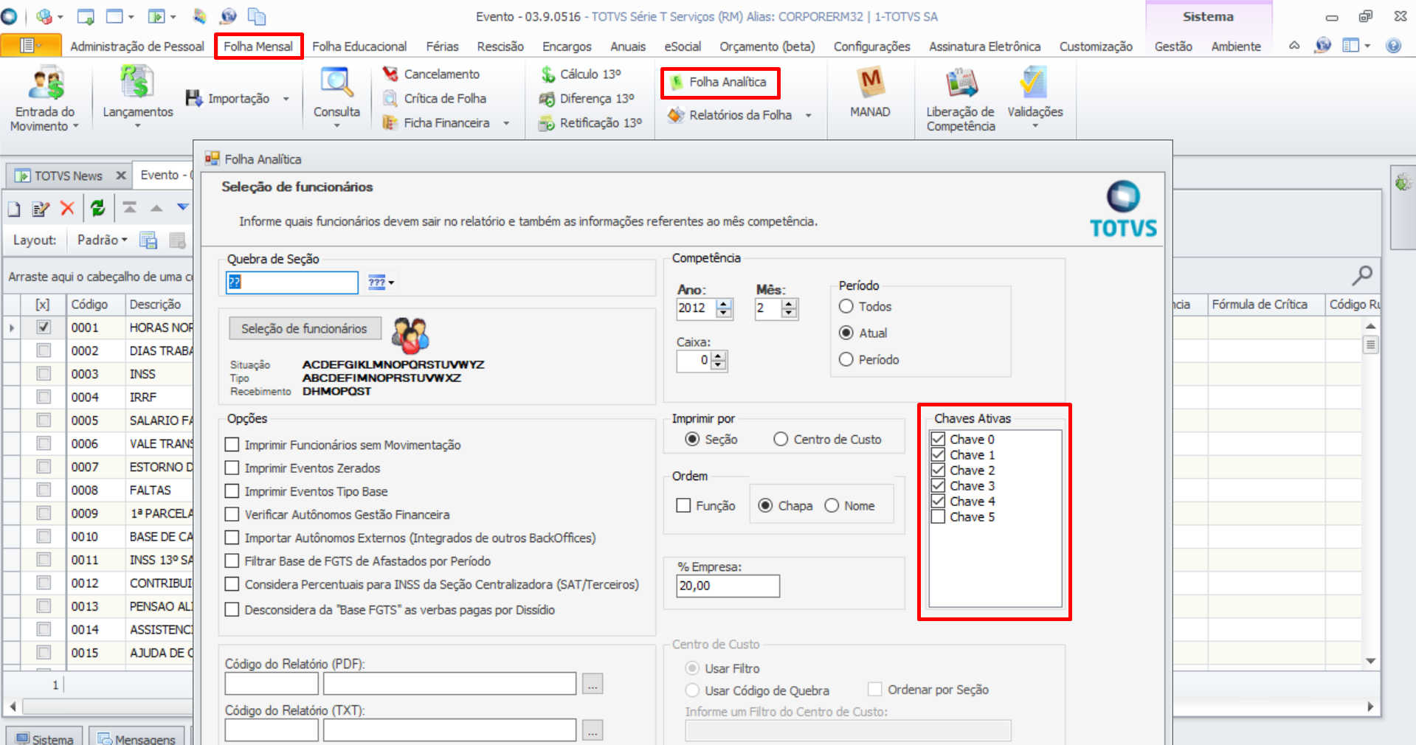Screen dimensions: 1416x745
Task: Click the copy windows icon in title bar
Action: pyautogui.click(x=256, y=16)
